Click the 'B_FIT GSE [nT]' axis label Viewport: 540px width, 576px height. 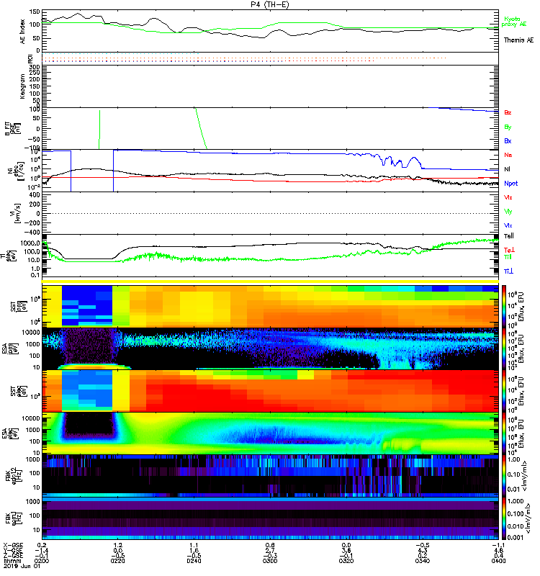pyautogui.click(x=13, y=129)
